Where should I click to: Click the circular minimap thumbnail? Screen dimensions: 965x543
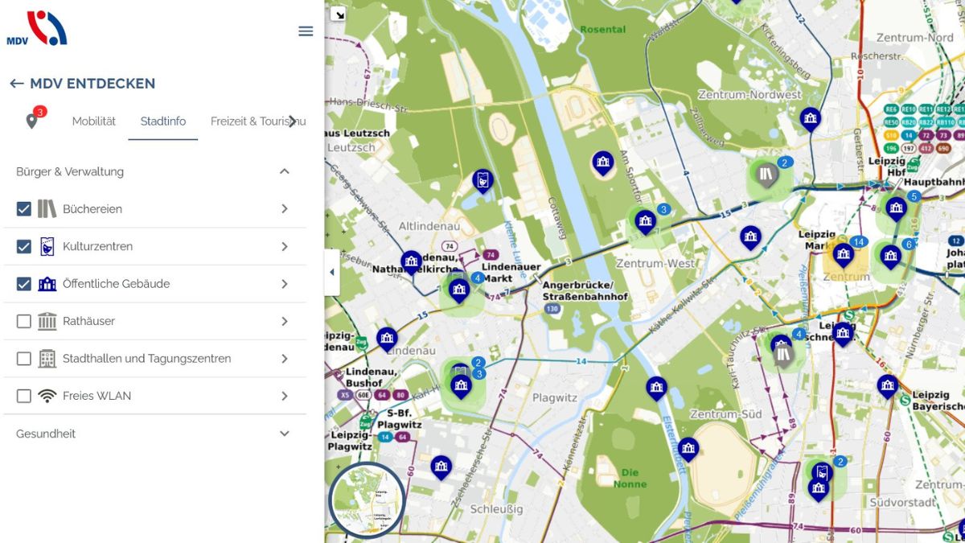(367, 500)
